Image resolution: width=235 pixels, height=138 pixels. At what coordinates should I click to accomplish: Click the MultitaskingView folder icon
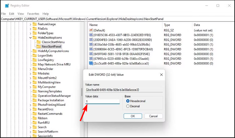[x=35, y=82]
